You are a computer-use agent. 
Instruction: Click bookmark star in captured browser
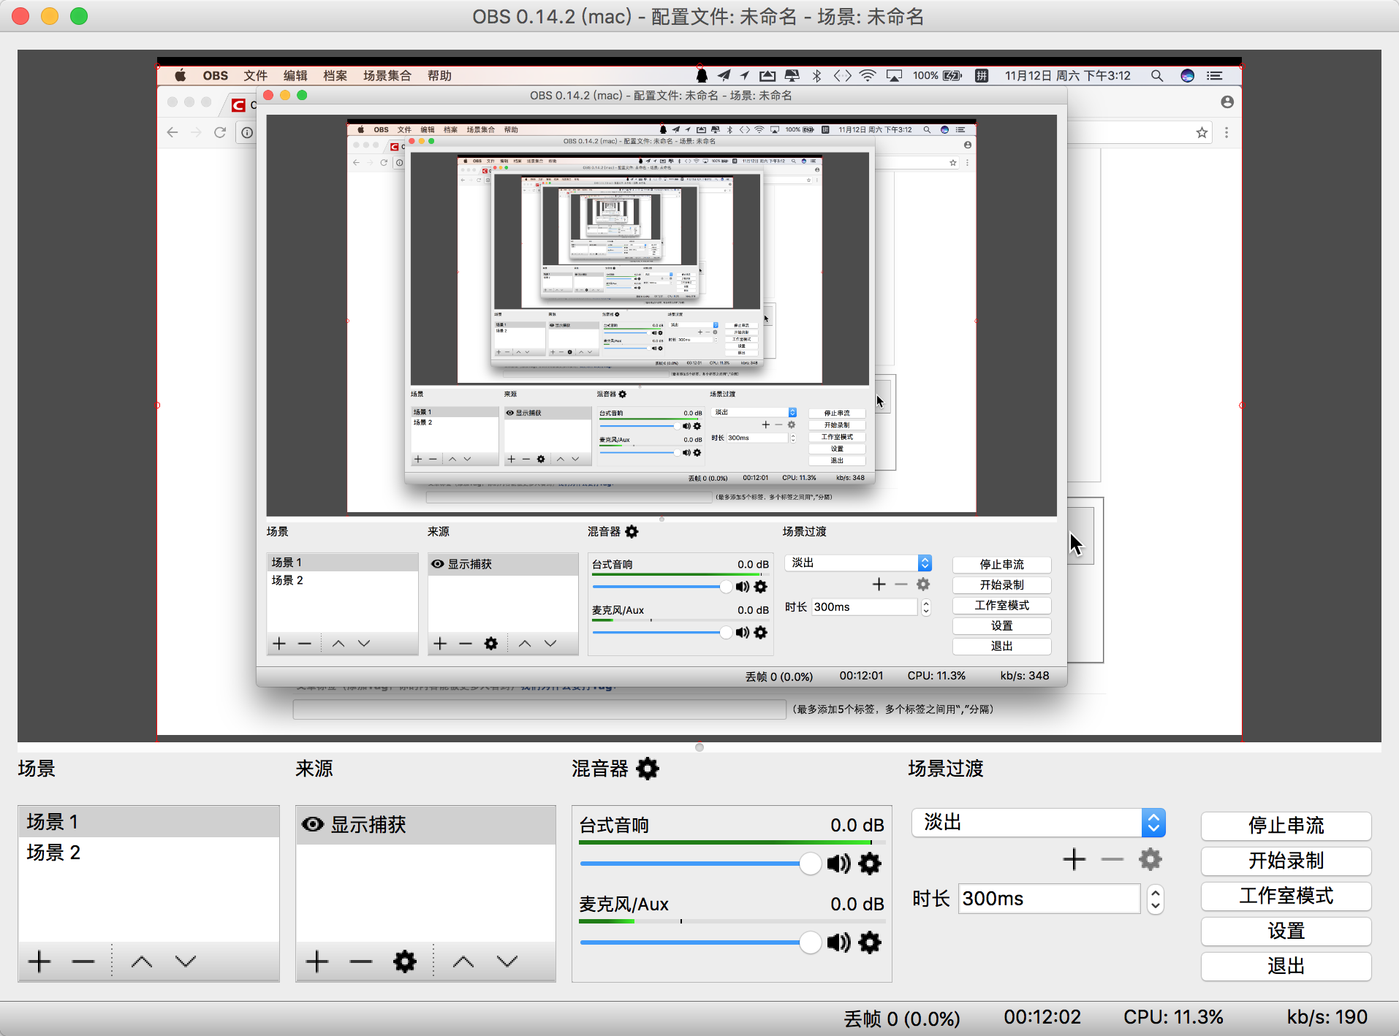click(1202, 132)
